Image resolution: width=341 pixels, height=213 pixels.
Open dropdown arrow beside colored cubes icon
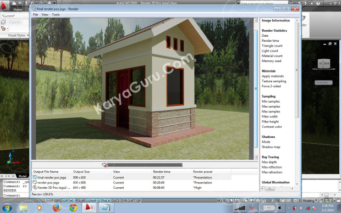[8, 29]
